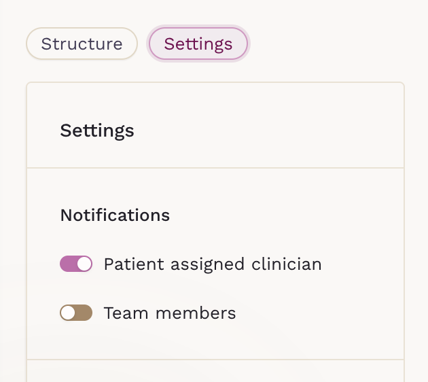Click the active pink-outlined tab
The width and height of the screenshot is (428, 382).
point(198,44)
